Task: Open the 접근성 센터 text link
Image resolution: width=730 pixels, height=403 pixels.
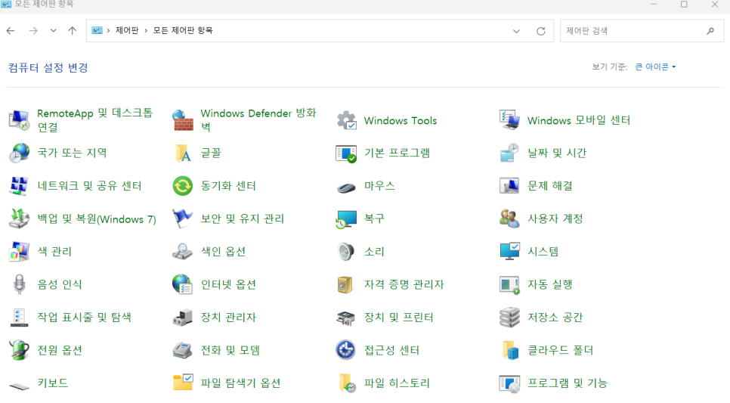Action: click(x=391, y=350)
